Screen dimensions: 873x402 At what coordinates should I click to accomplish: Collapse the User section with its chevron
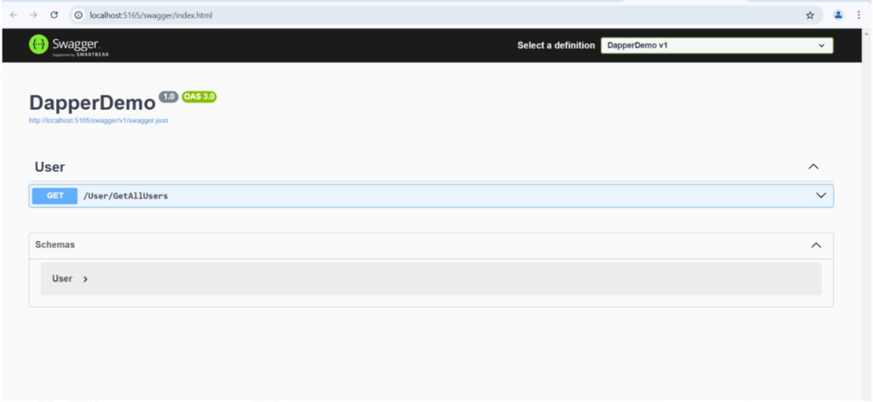click(813, 167)
